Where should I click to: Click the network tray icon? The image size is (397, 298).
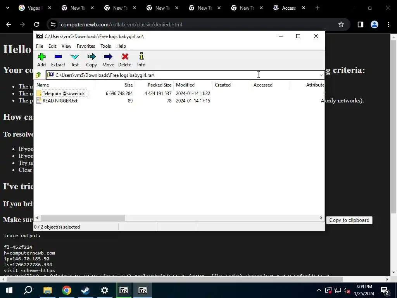pyautogui.click(x=338, y=290)
